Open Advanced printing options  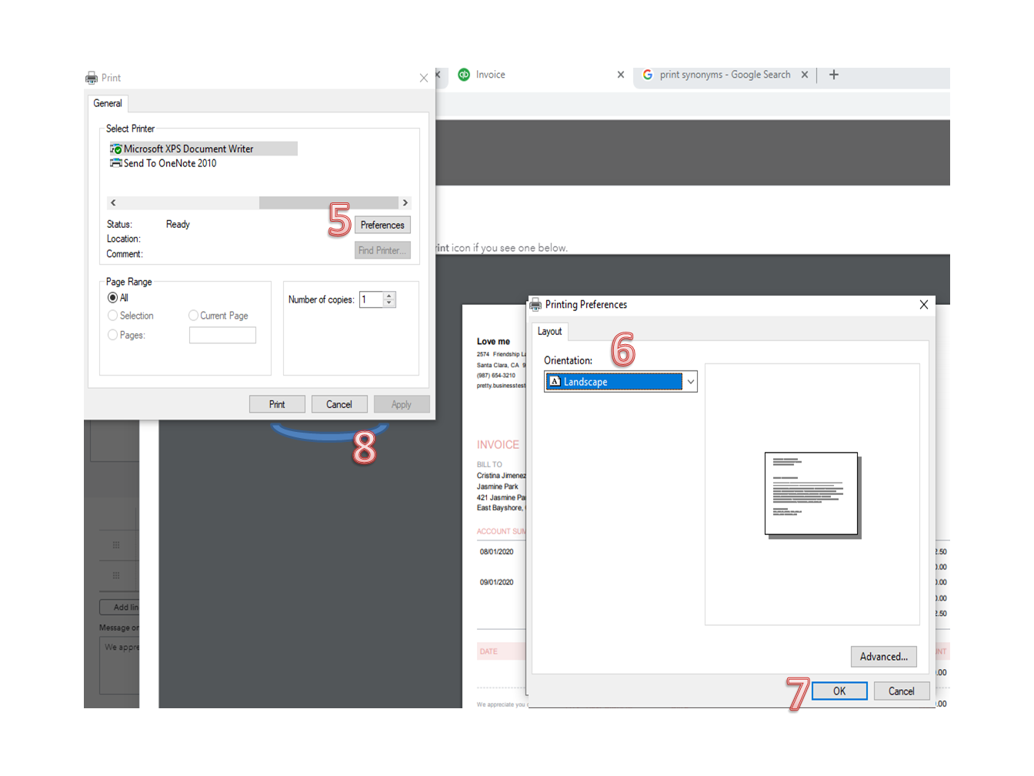[883, 656]
